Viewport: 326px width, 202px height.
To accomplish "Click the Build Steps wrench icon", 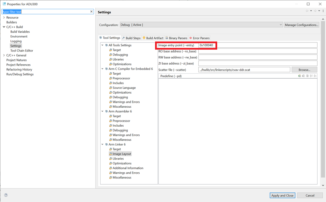I will point(123,38).
